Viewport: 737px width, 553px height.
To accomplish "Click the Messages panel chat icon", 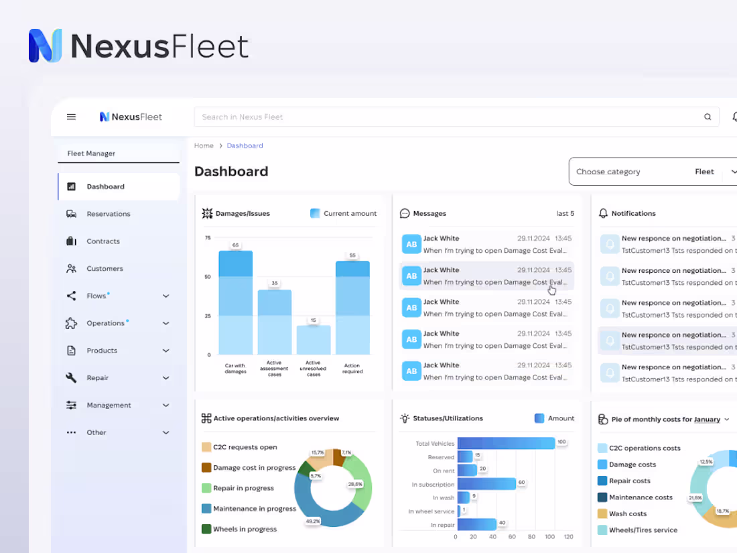I will (404, 213).
